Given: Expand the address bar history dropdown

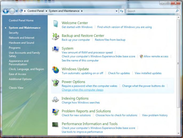Looking at the screenshot, I should click(117, 11).
